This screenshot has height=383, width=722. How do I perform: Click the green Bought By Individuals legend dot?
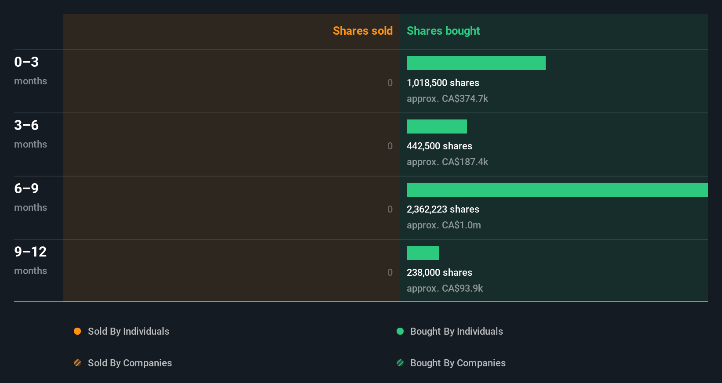(400, 331)
